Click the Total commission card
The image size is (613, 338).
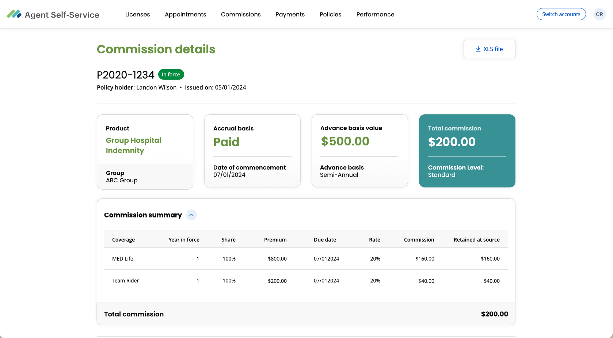click(x=467, y=151)
